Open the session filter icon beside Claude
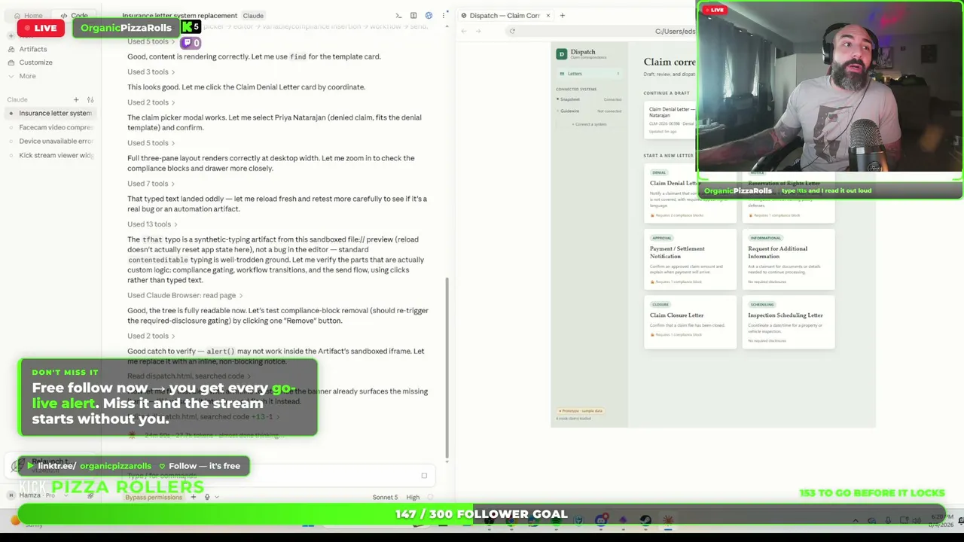The width and height of the screenshot is (964, 542). click(x=90, y=99)
